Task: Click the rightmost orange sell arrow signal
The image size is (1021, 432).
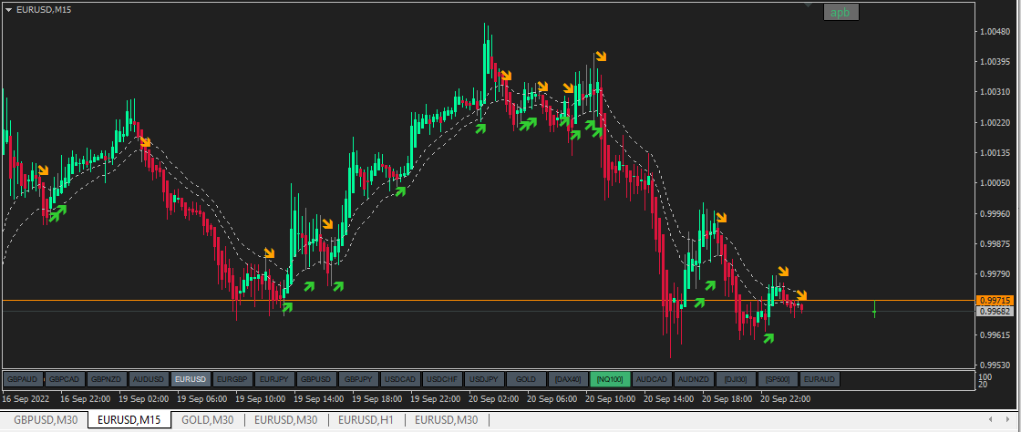Action: click(x=801, y=295)
